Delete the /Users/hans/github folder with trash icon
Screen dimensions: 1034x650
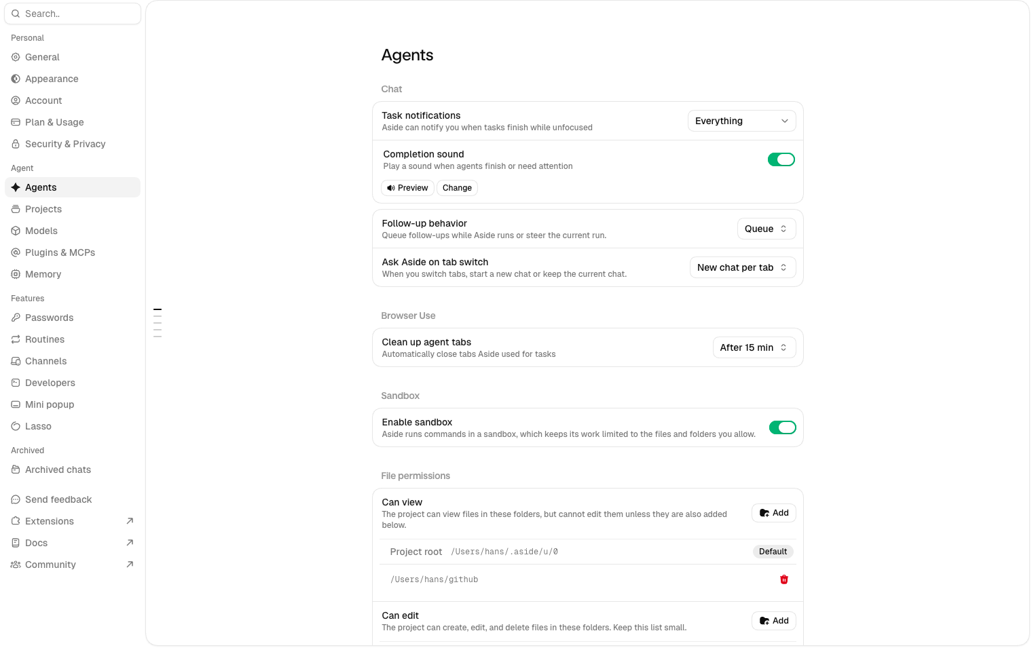pos(784,579)
